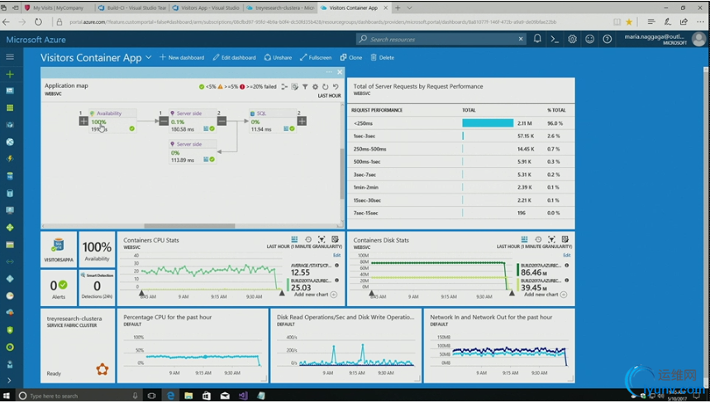Open the help question mark icon
Viewport: 710px width, 403px height.
pyautogui.click(x=608, y=40)
